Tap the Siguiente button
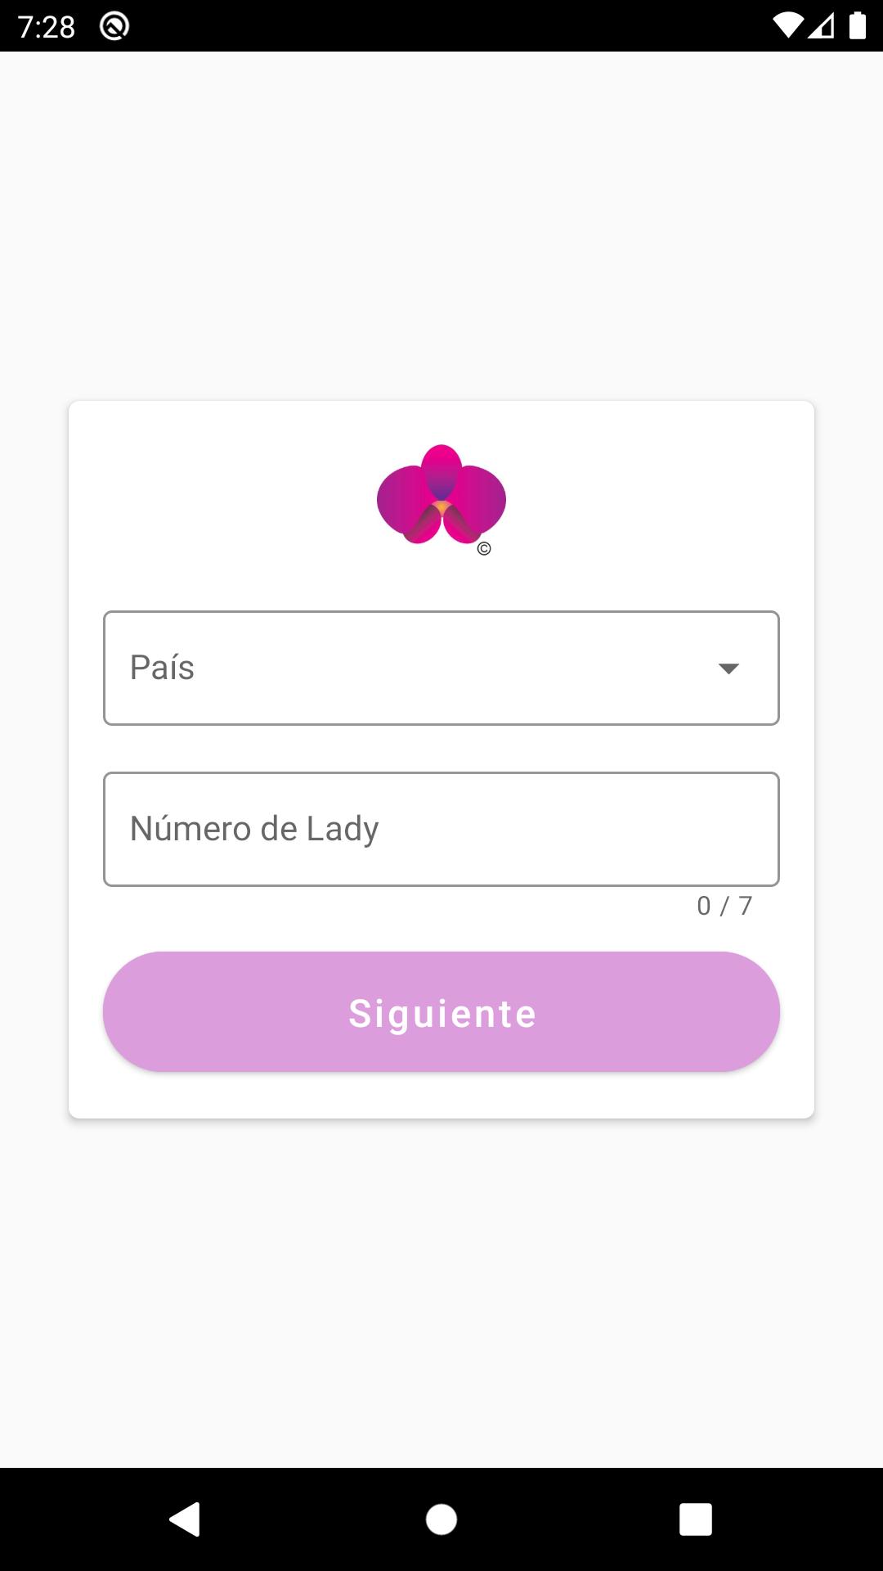Image resolution: width=883 pixels, height=1571 pixels. click(441, 1012)
